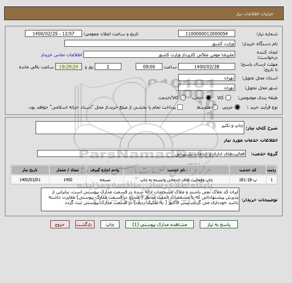
Task: Click the شرح کلی نیاز text area
Action: [x=140, y=128]
